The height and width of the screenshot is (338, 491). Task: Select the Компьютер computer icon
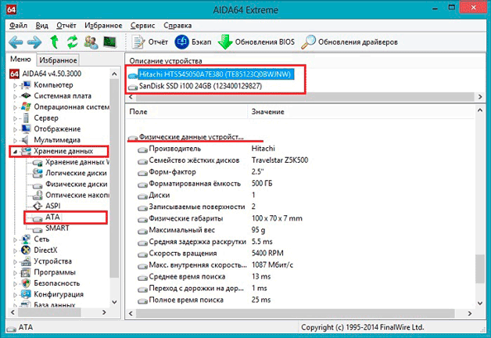[26, 85]
